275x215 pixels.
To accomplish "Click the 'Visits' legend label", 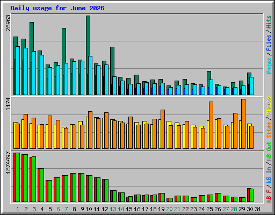I will [x=269, y=106].
